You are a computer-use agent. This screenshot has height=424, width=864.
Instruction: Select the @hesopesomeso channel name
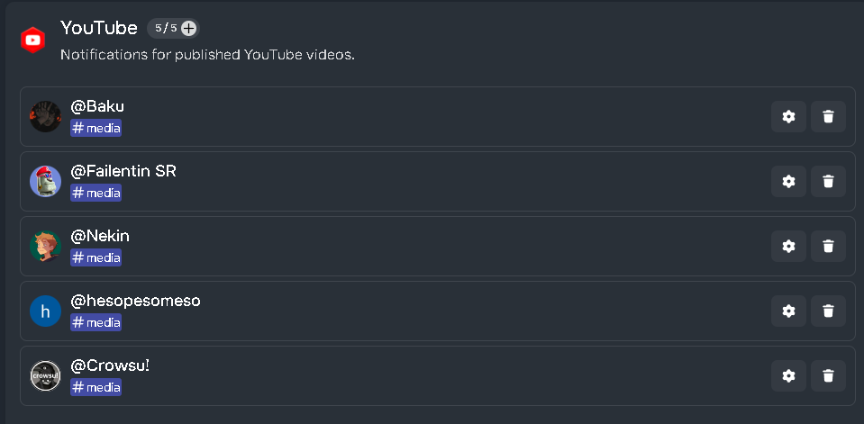pos(135,301)
